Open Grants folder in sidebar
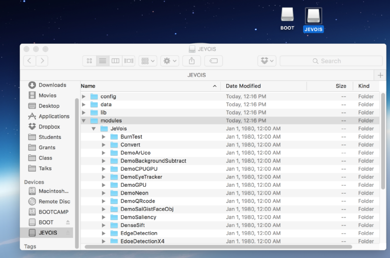The height and width of the screenshot is (258, 390). 42,147
